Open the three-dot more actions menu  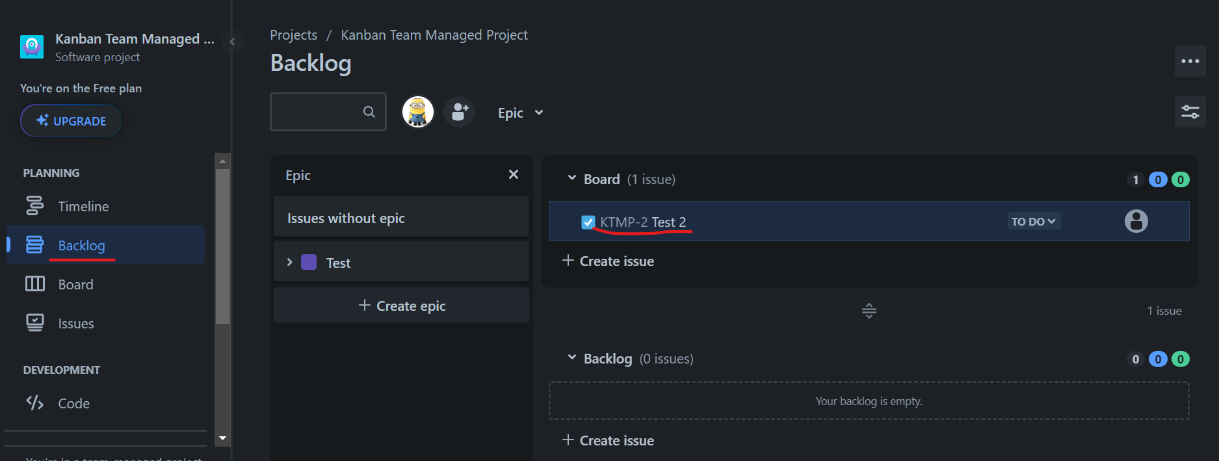[x=1190, y=61]
